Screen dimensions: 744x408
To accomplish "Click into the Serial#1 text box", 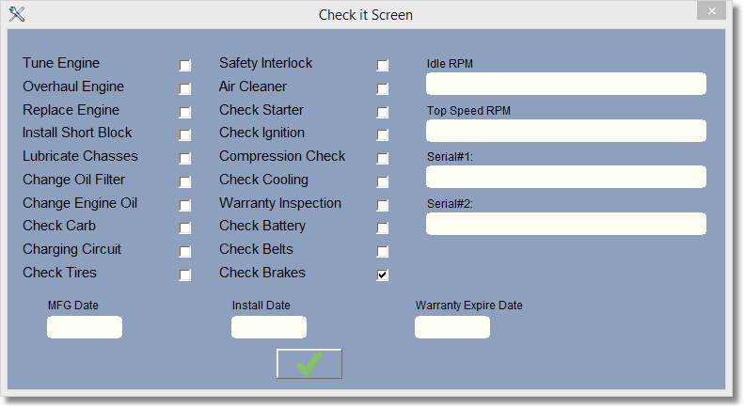I will (x=565, y=177).
